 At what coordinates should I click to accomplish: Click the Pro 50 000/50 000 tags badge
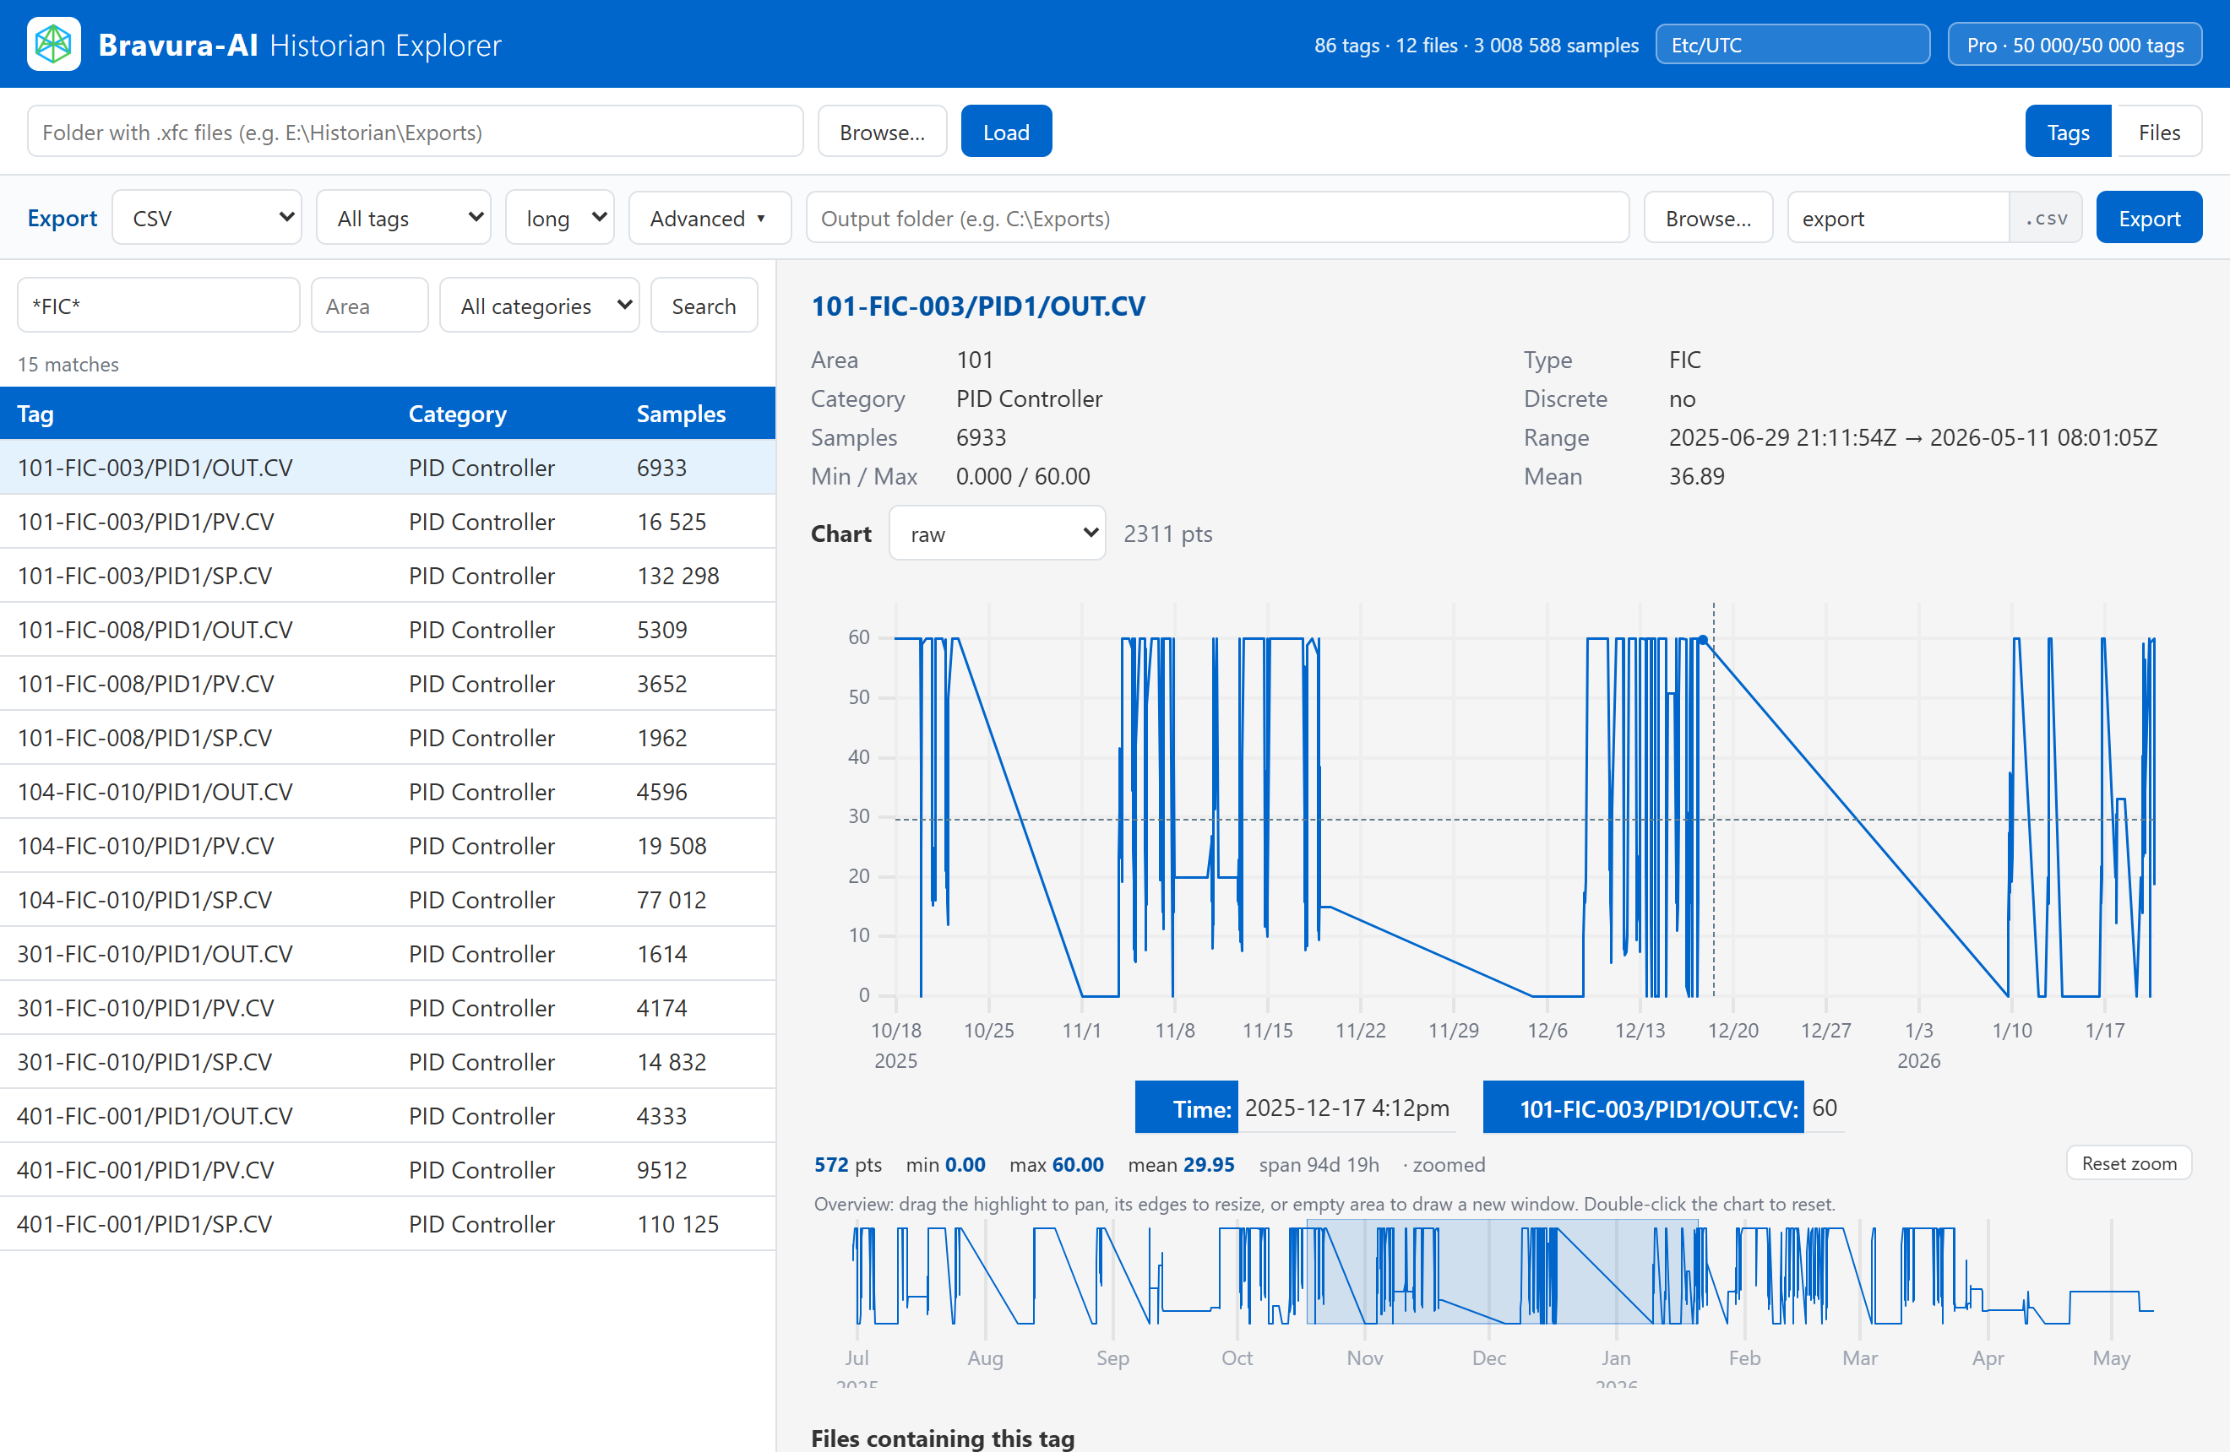click(x=2075, y=45)
